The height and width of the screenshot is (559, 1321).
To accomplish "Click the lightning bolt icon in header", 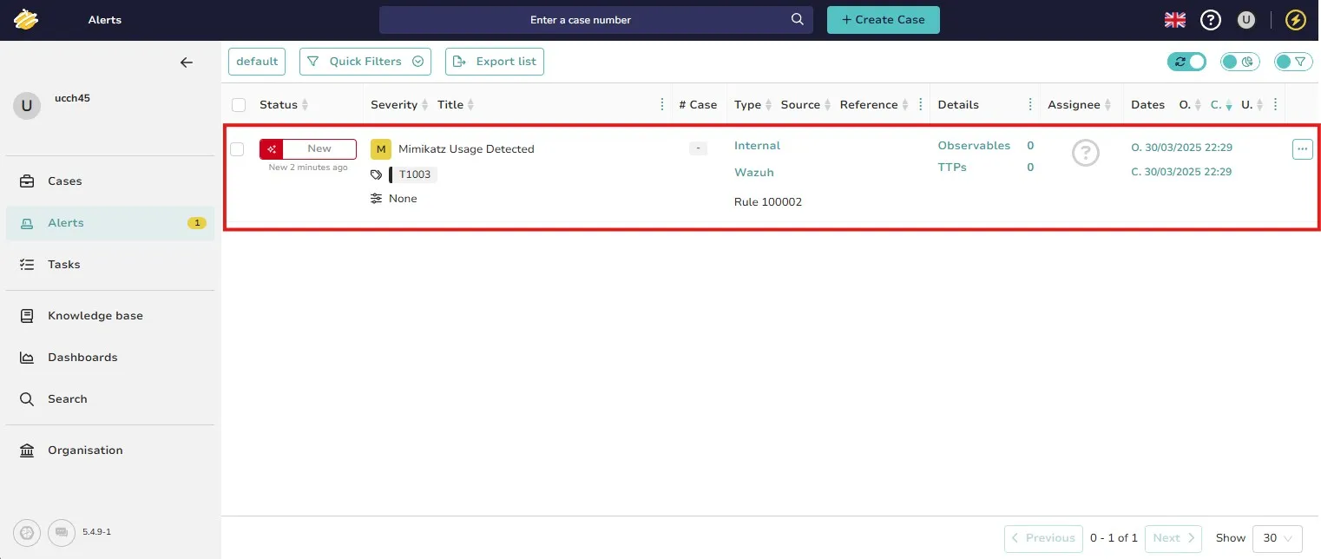I will coord(1295,20).
